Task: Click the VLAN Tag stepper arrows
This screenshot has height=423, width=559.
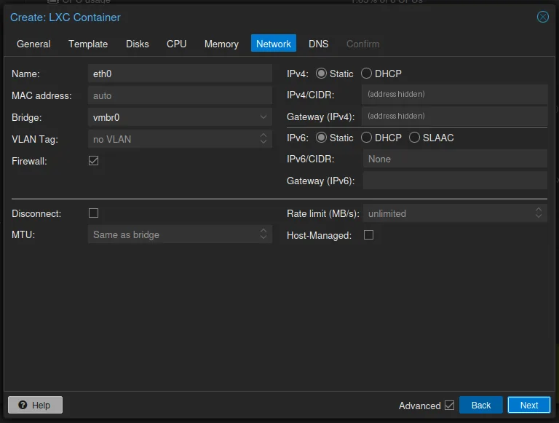Action: (263, 139)
